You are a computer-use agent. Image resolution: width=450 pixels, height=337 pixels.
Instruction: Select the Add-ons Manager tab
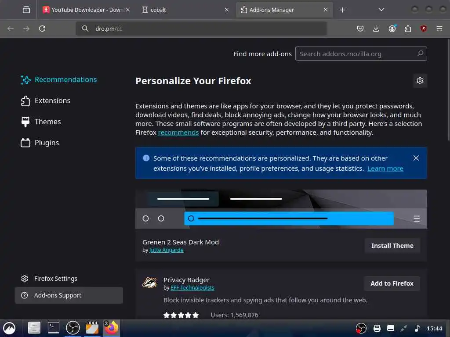point(284,10)
